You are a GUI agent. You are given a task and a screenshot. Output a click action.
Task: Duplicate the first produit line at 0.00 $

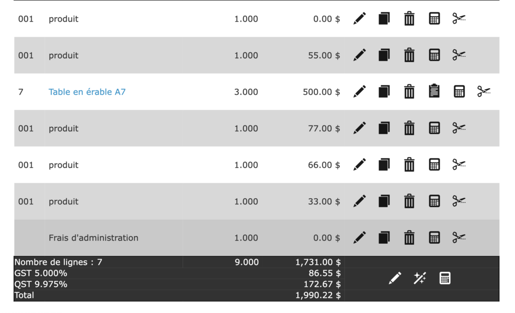[x=384, y=19]
